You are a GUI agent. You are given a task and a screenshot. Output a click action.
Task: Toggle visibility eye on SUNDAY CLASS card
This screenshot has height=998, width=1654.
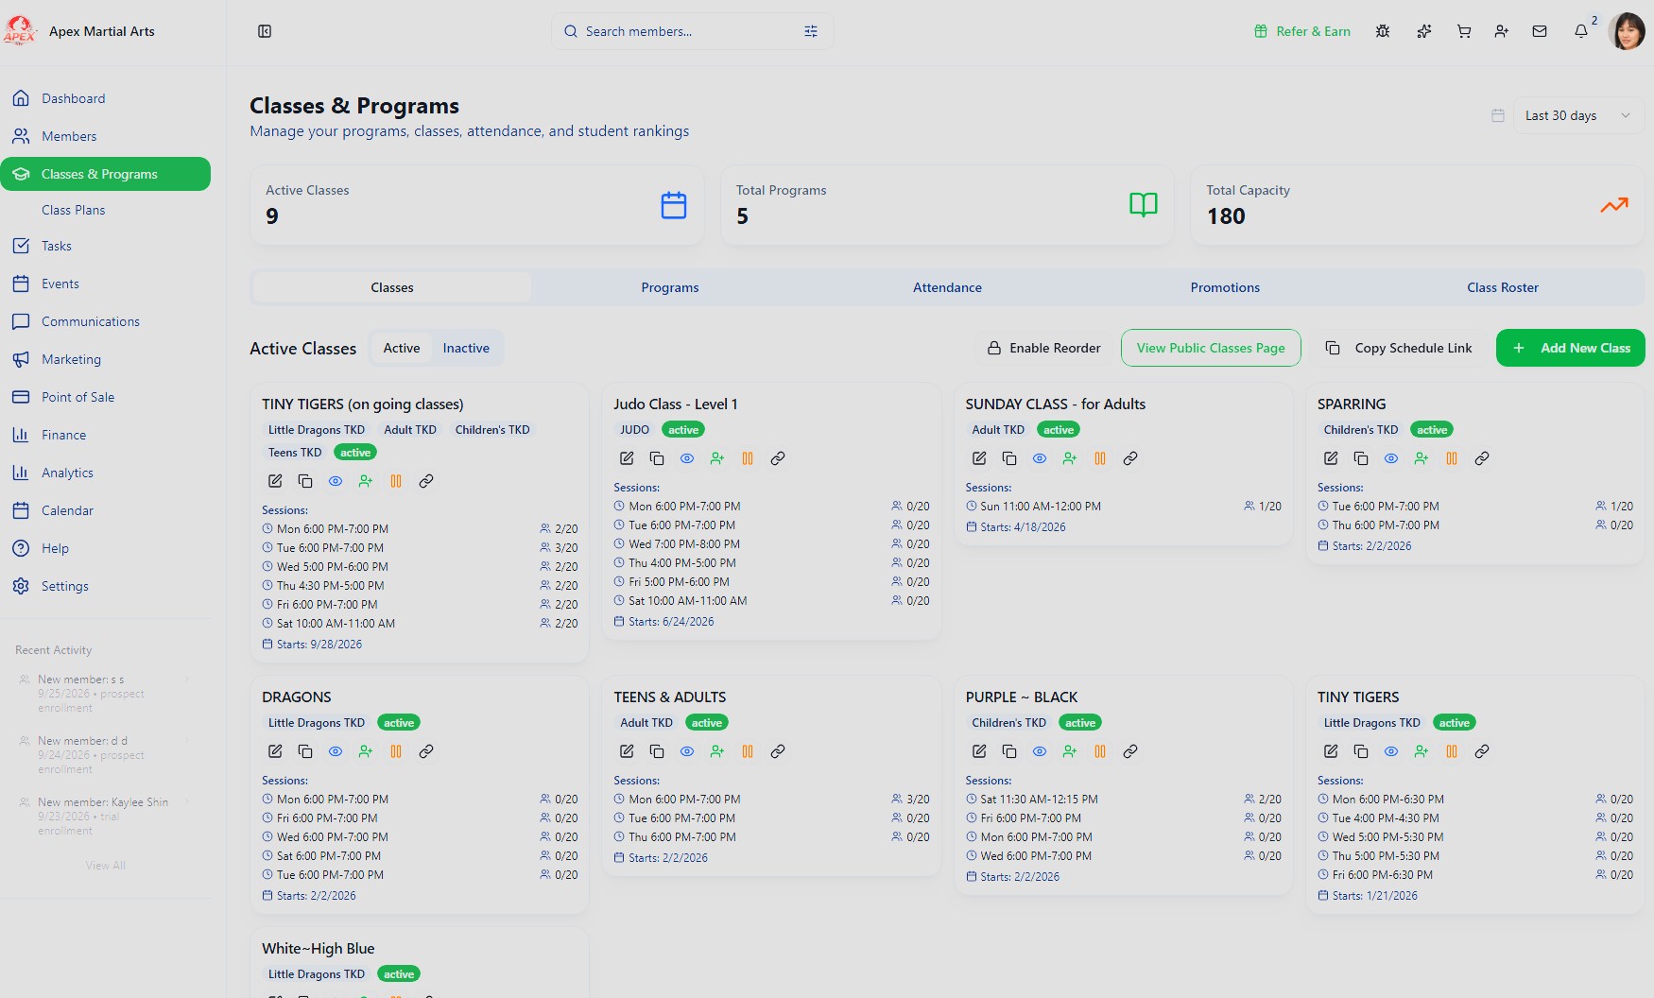pos(1040,458)
